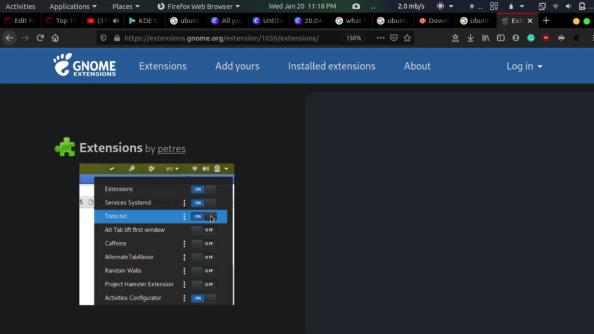Click the forward navigation arrow
This screenshot has height=334, width=594.
pos(25,38)
